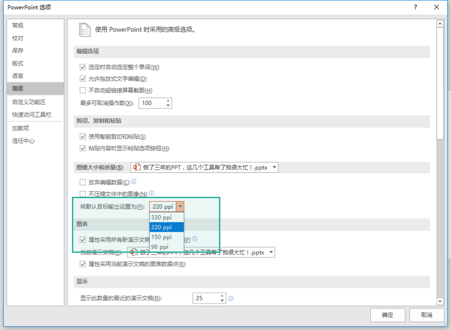Dismiss dialog with 取消 button
451x330 pixels.
pyautogui.click(x=427, y=315)
